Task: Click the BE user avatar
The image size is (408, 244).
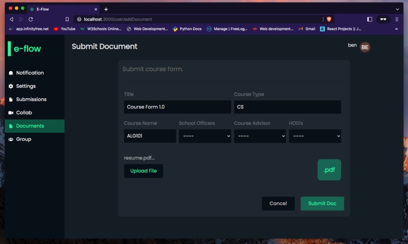Action: [x=365, y=47]
